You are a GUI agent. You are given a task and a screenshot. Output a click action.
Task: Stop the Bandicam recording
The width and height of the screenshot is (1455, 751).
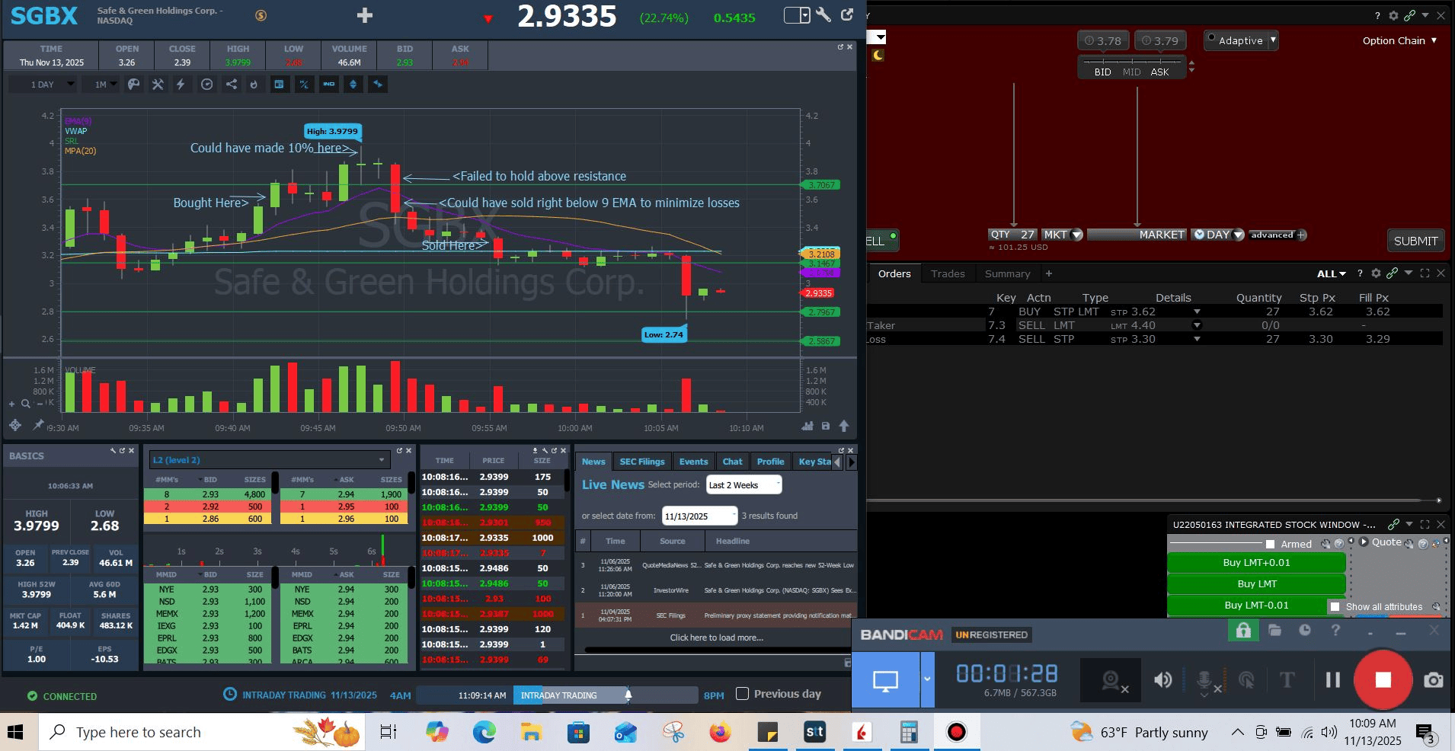coord(1383,679)
